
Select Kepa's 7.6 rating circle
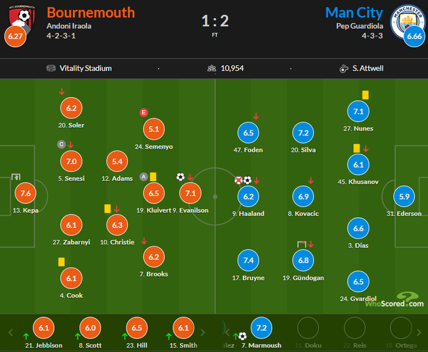(x=25, y=193)
